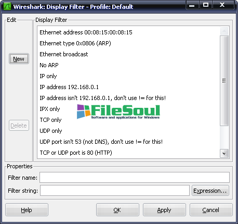
Task: Cancel the display filter dialog
Action: (x=211, y=210)
